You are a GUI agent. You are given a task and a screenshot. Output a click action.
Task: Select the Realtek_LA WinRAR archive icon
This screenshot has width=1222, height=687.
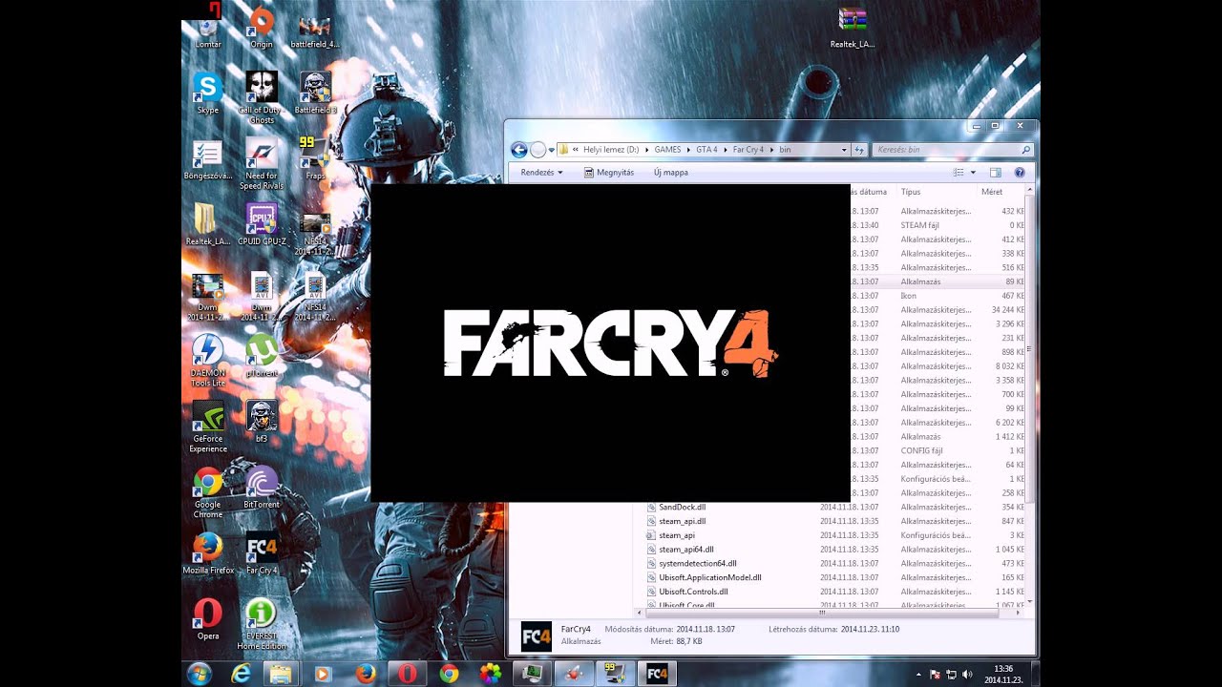point(853,27)
